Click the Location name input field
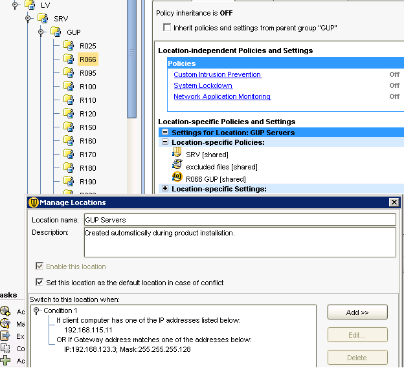Screen dimensions: 404x368 (x=240, y=220)
